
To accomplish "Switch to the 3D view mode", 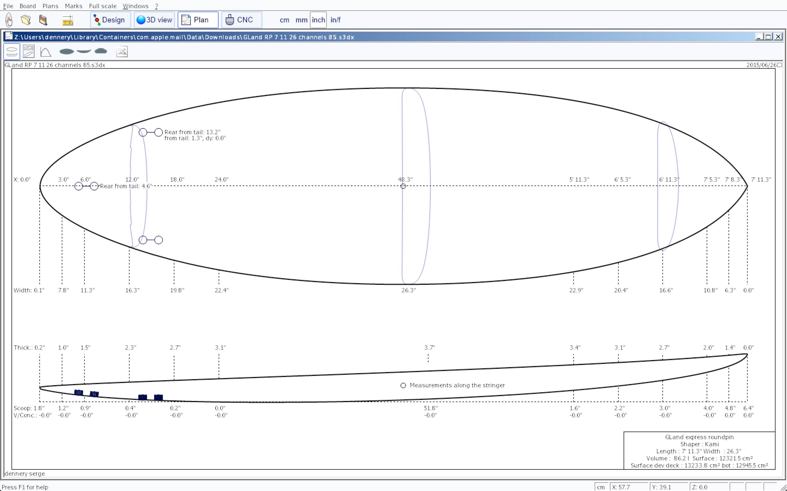I will 154,20.
